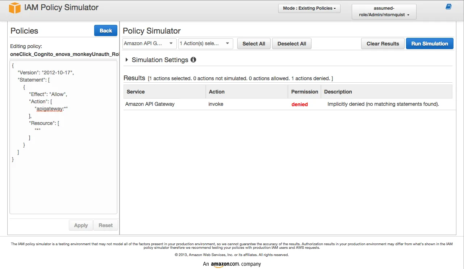Click the "Resource": [ line in the editor
Screen dimensions: 464x269
[x=44, y=123]
